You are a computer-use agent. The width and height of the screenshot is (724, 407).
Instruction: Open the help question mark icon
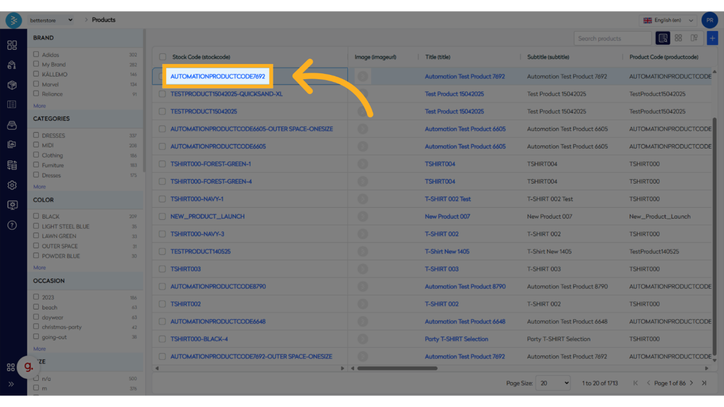12,225
